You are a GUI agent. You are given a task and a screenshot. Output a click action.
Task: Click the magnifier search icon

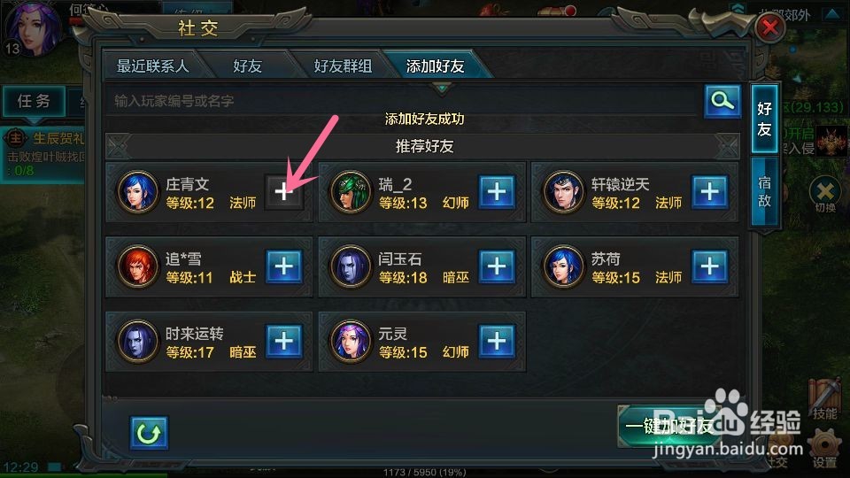click(x=722, y=101)
